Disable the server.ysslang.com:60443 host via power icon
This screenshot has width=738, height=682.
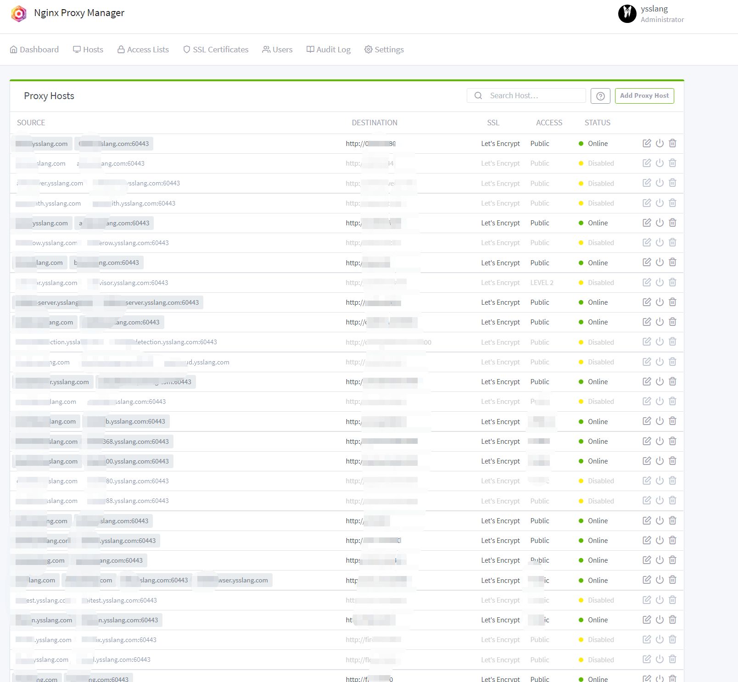click(x=660, y=302)
